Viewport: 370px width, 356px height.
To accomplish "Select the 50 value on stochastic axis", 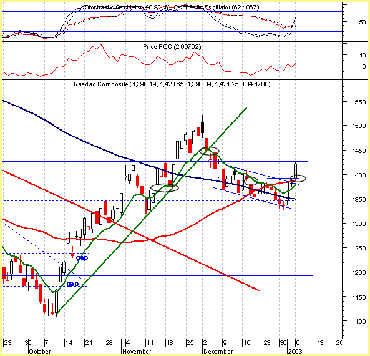I will click(x=363, y=22).
